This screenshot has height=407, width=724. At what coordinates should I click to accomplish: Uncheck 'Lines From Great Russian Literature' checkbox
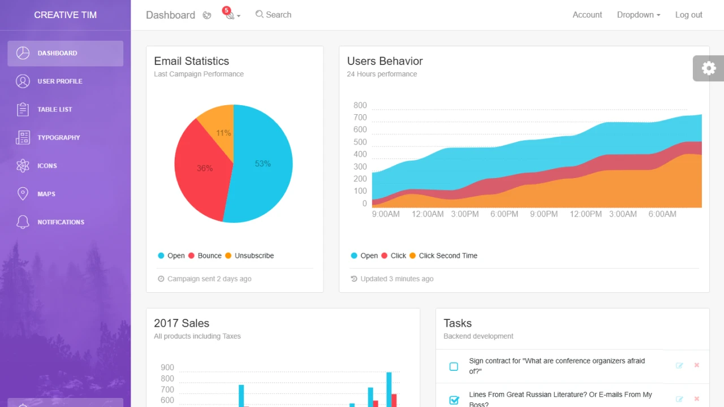[454, 400]
